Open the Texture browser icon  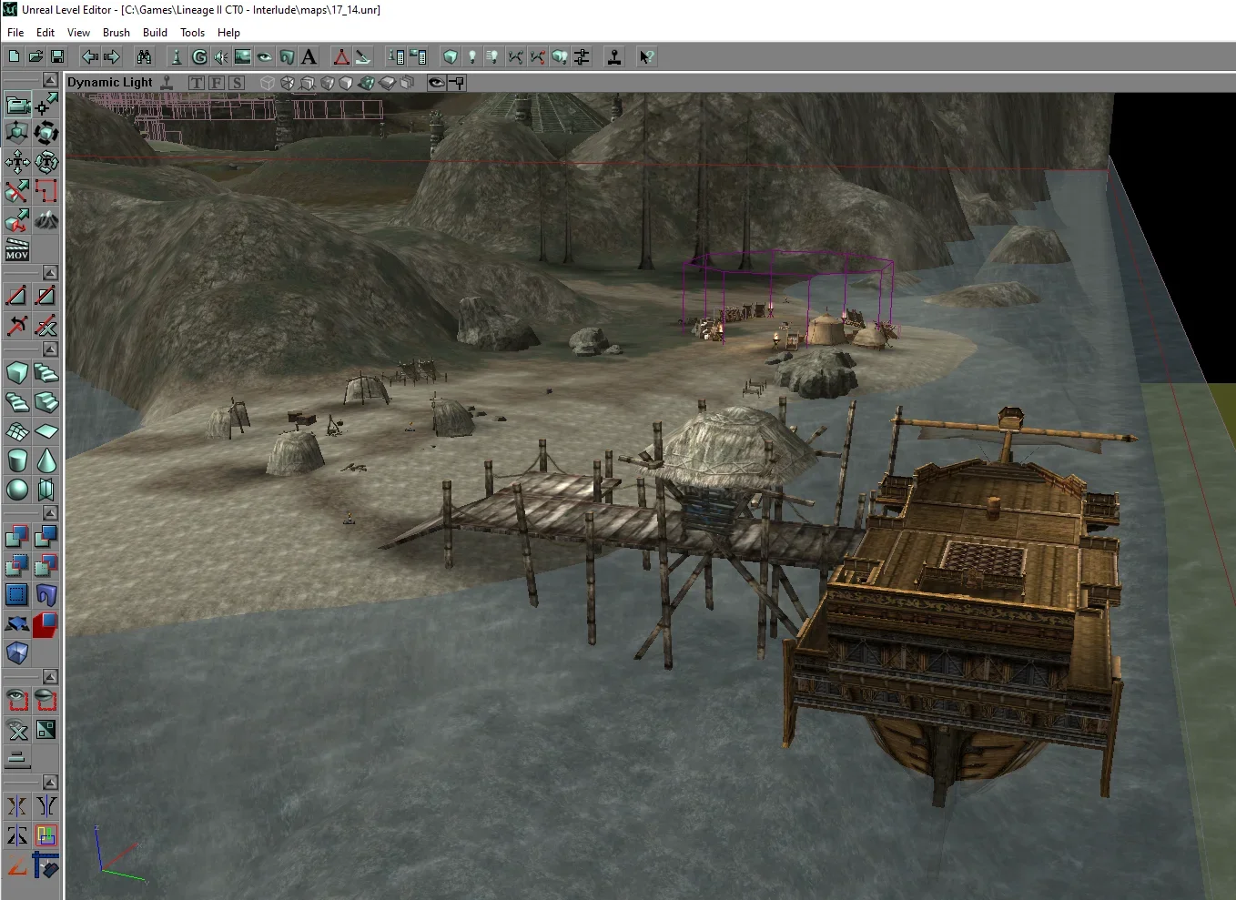coord(243,56)
